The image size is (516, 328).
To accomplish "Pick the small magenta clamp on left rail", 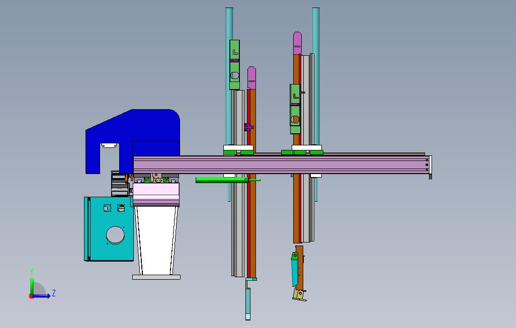I will (249, 127).
